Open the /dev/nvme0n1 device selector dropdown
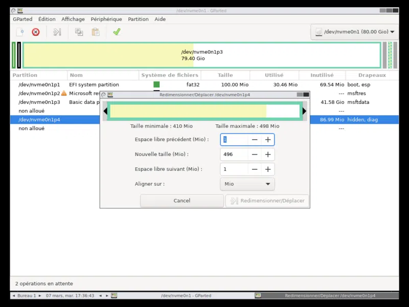The height and width of the screenshot is (307, 409). (x=355, y=32)
